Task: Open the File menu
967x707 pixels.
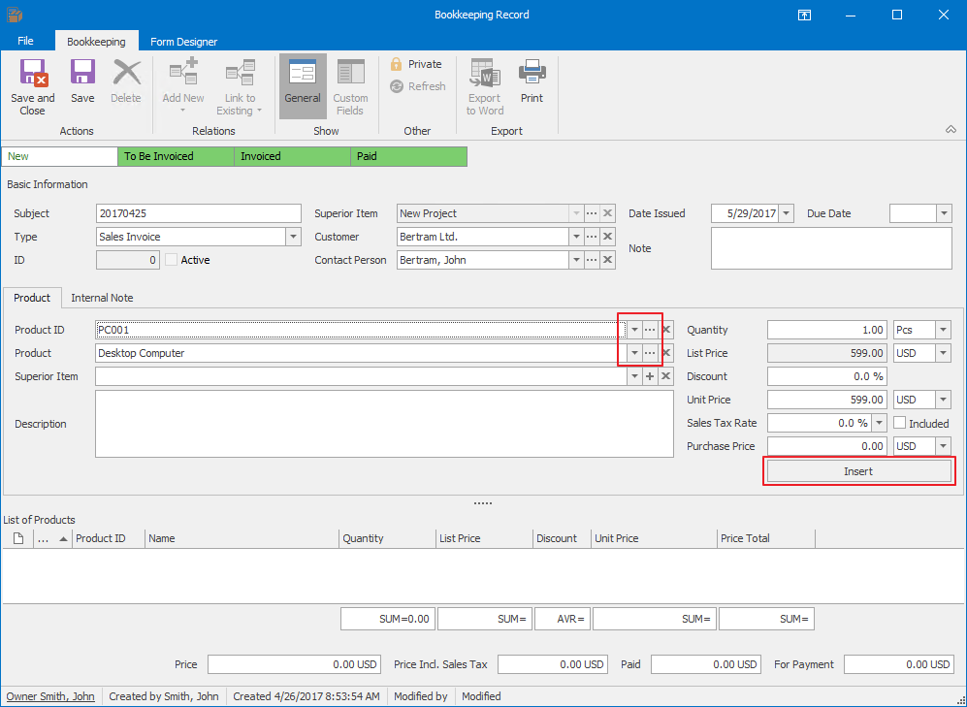Action: [25, 41]
